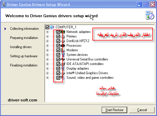Click the Universal Serial Bus controllers icon

[x=63, y=59]
